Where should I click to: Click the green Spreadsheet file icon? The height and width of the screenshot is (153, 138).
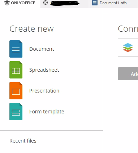[x=16, y=70]
